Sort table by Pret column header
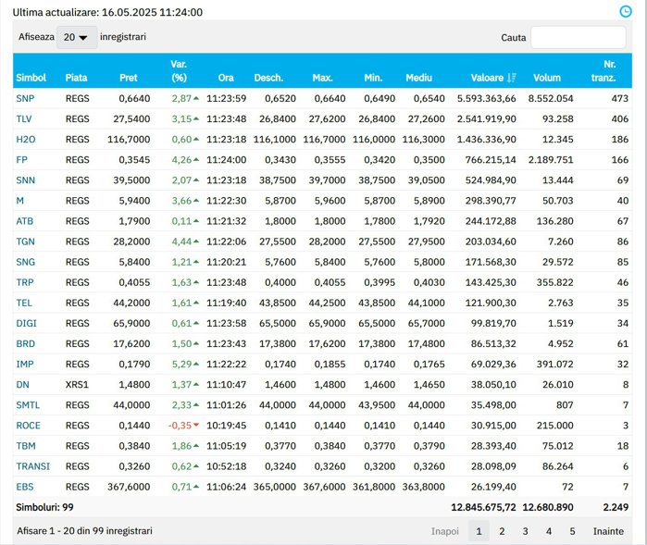Viewport: 647px width, 545px height. (129, 78)
